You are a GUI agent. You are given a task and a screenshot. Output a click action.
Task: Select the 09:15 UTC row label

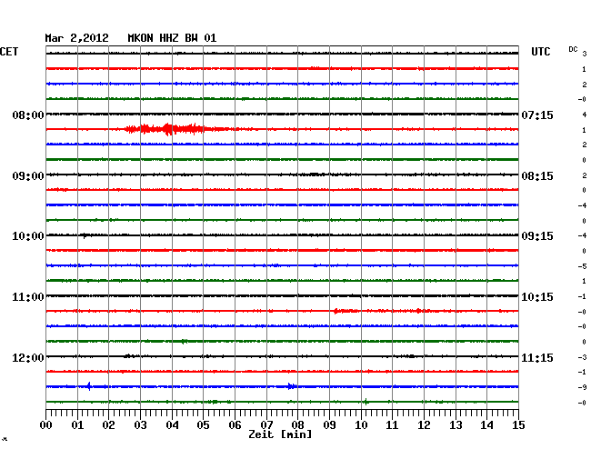pos(537,236)
